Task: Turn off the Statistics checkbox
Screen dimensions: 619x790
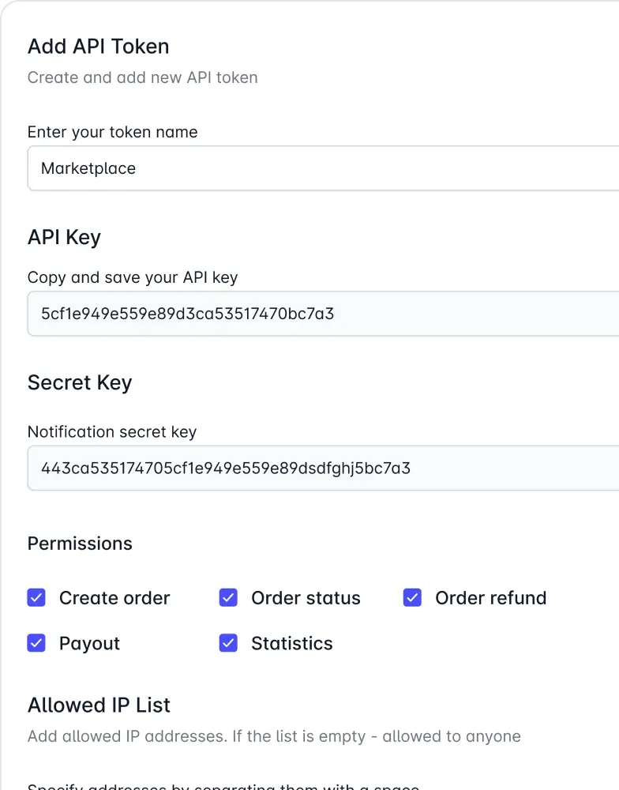Action: pyautogui.click(x=228, y=643)
